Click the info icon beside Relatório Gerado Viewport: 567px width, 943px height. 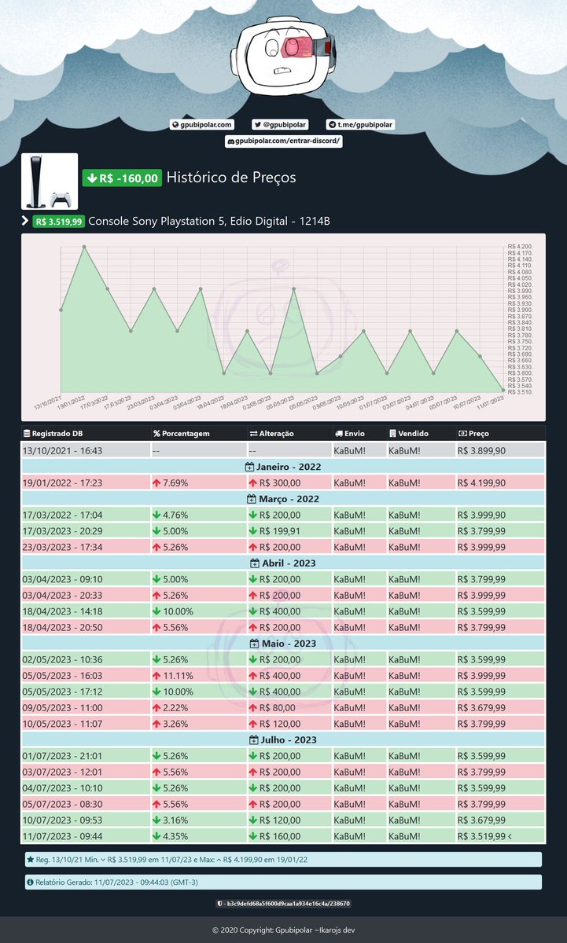(x=31, y=882)
